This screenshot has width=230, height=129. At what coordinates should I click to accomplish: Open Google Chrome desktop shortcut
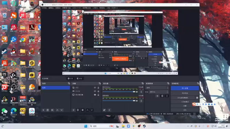tap(23, 41)
